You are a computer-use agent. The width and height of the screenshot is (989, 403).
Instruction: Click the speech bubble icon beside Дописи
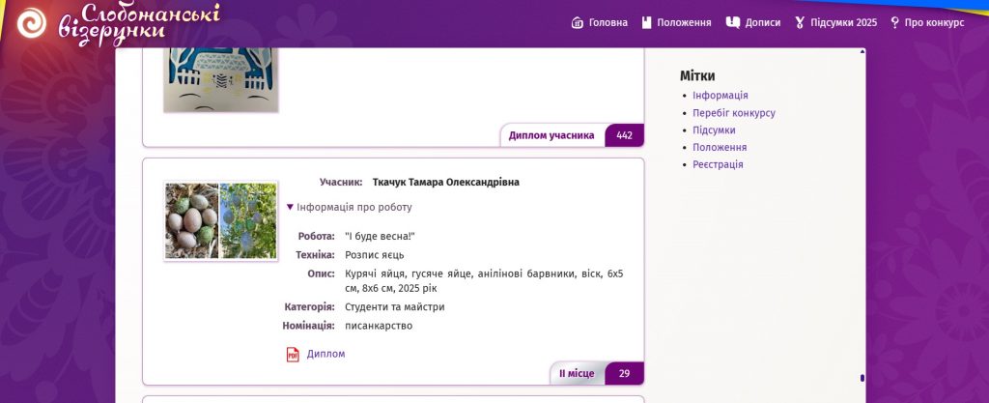click(733, 23)
